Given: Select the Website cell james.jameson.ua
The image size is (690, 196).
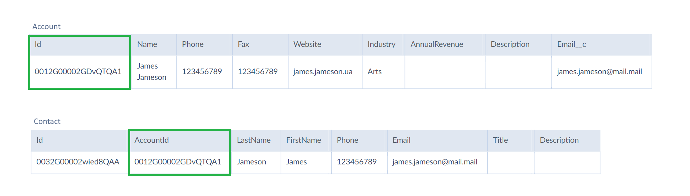Looking at the screenshot, I should tap(325, 72).
